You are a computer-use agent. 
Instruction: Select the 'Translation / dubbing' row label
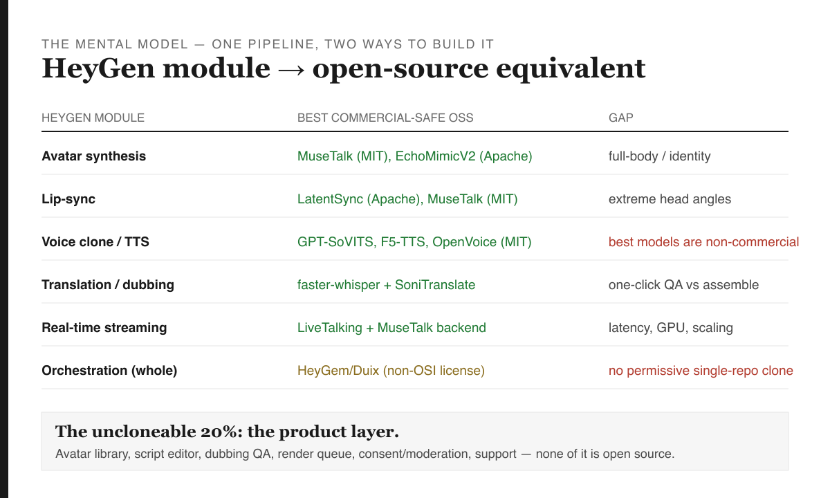click(x=108, y=285)
